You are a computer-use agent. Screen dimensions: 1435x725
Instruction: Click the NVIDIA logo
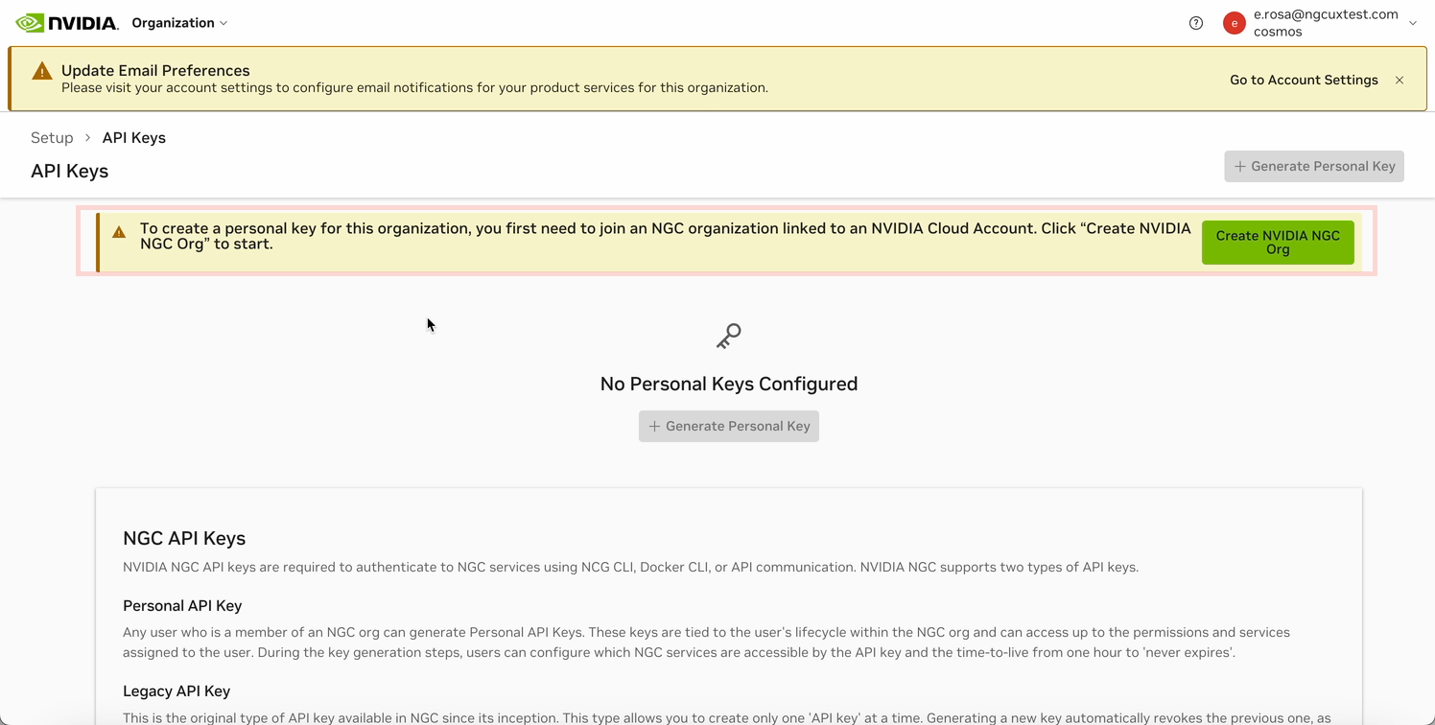67,23
